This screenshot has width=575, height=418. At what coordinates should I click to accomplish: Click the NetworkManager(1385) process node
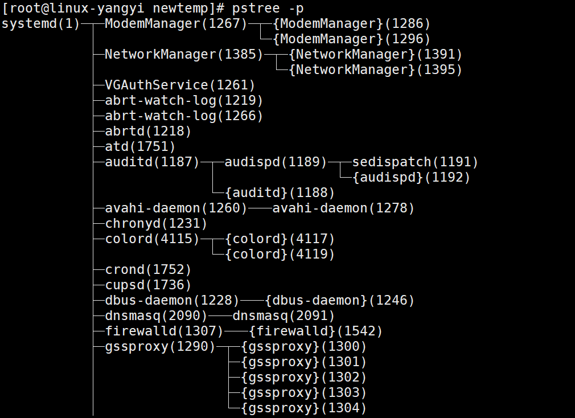click(184, 55)
